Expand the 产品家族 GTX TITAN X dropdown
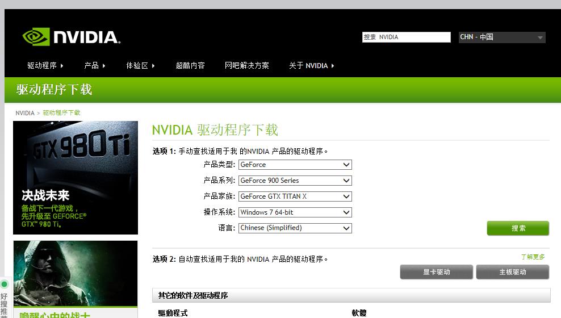The image size is (561, 318). (295, 196)
